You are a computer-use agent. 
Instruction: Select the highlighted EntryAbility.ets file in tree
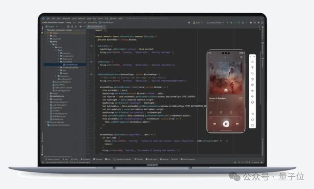click(x=65, y=65)
